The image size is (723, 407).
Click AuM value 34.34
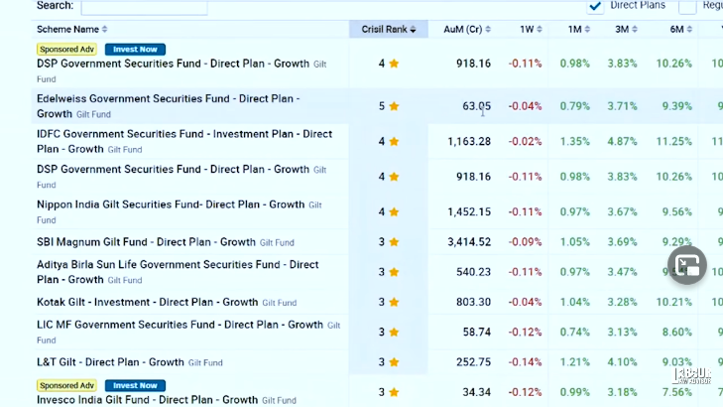click(477, 392)
